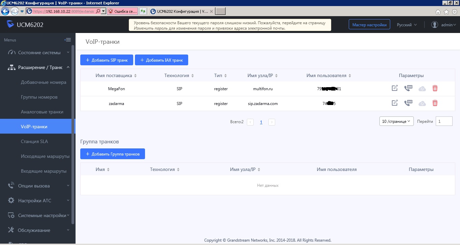Open Входящие маршруты page
The width and height of the screenshot is (460, 245).
click(x=44, y=171)
